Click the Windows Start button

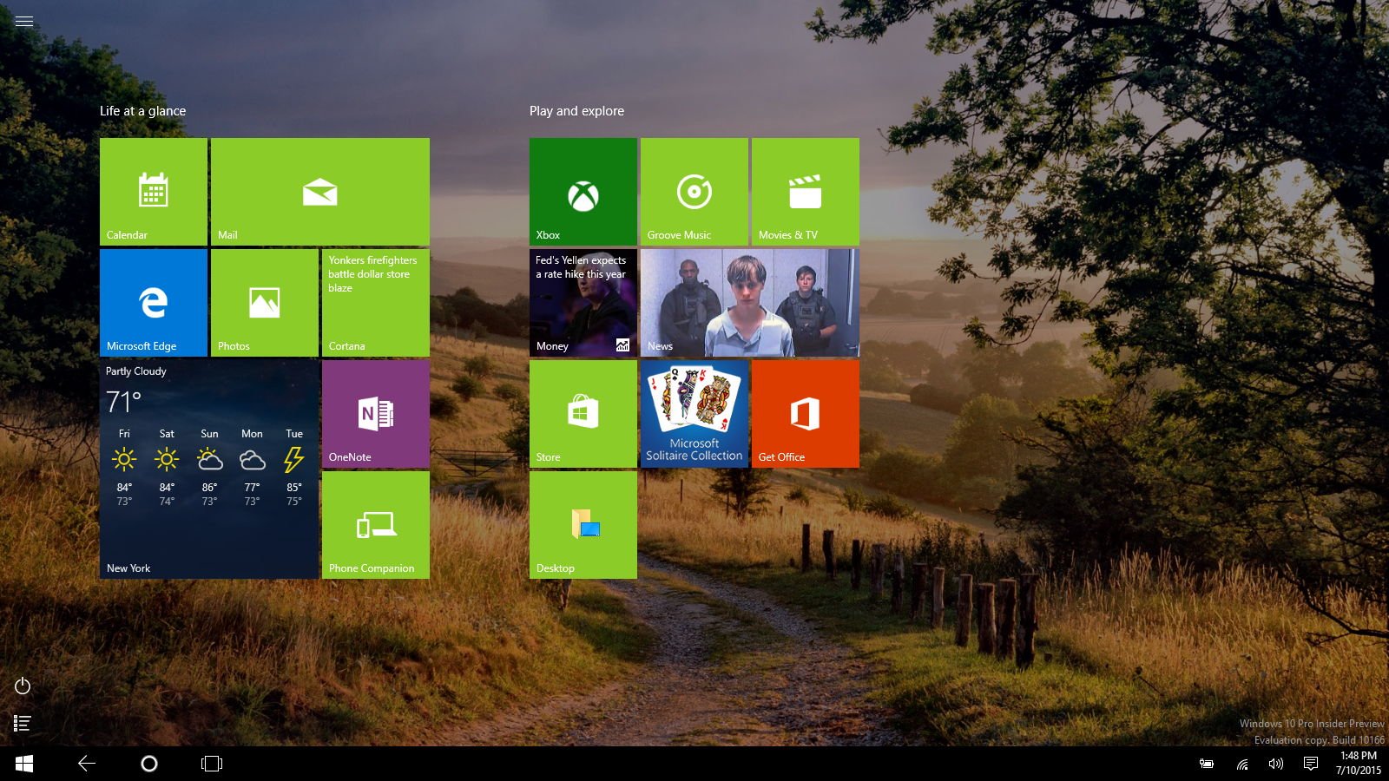[x=24, y=764]
